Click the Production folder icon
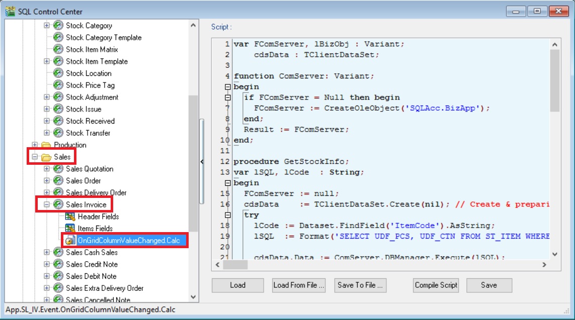 (x=46, y=145)
